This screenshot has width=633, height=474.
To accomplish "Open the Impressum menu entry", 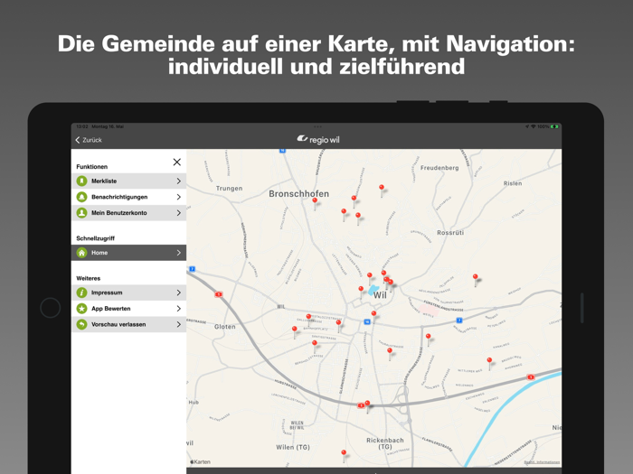I will pos(128,293).
